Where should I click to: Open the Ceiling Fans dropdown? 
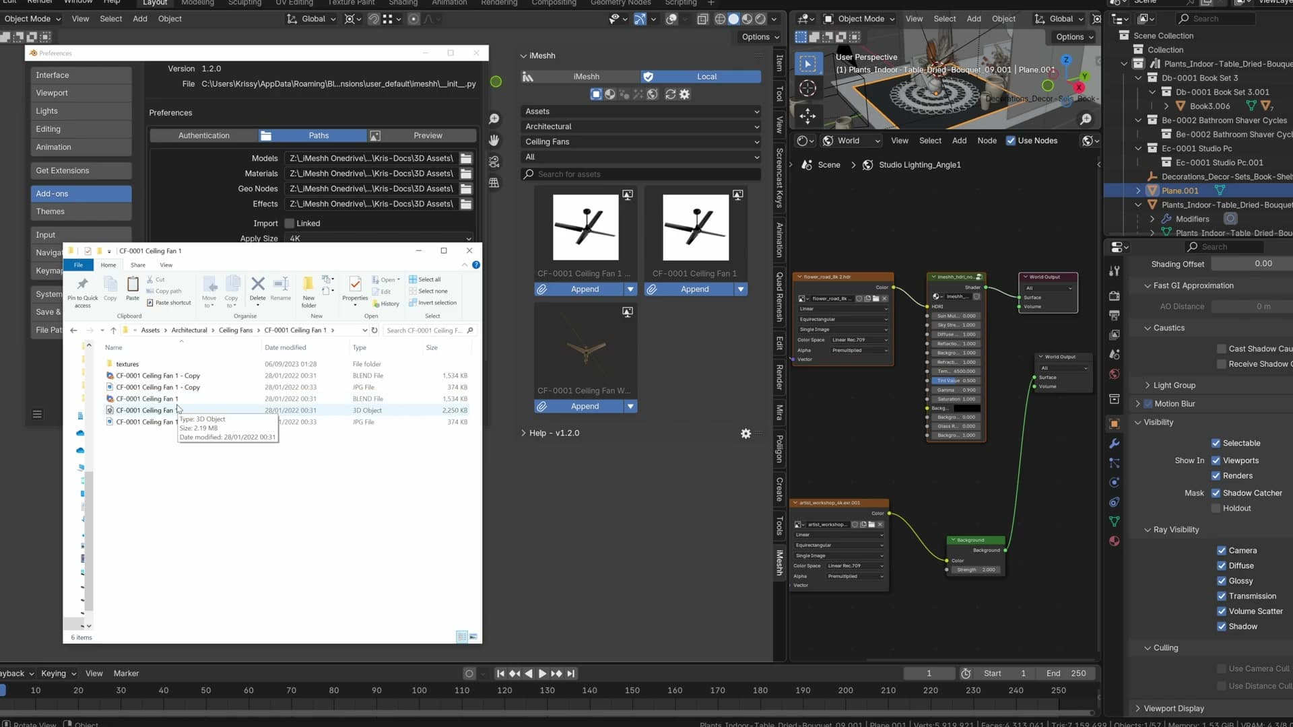(641, 142)
